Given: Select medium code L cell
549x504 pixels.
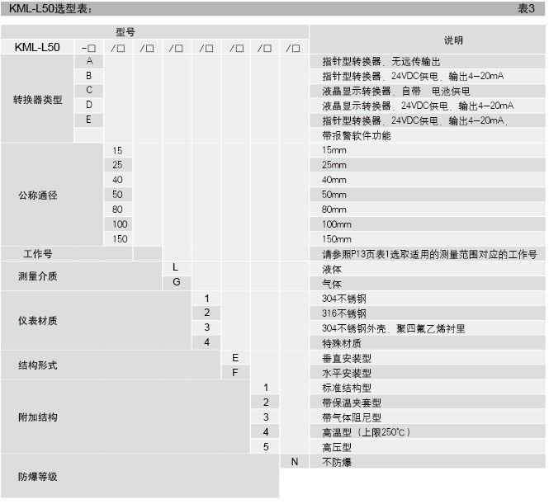Looking at the screenshot, I should coord(176,268).
